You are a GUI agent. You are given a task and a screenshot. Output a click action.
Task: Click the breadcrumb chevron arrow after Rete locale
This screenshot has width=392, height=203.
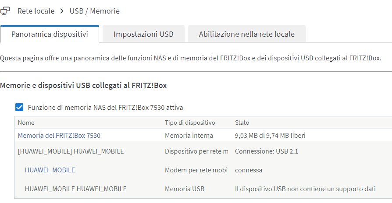coord(62,11)
